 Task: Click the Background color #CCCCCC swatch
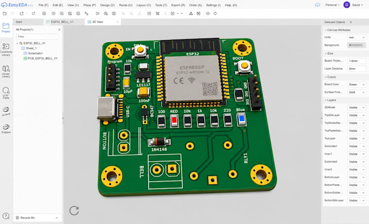coord(357,45)
